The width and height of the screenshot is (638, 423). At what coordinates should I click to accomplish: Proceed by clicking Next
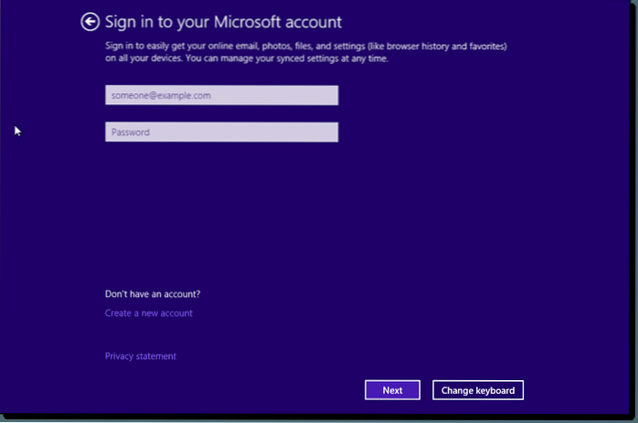coord(392,390)
